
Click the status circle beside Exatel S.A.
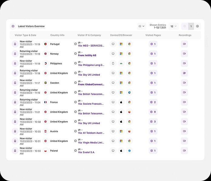point(75,151)
